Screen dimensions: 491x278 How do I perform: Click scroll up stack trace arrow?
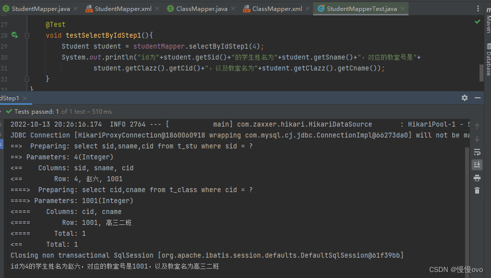(x=477, y=126)
